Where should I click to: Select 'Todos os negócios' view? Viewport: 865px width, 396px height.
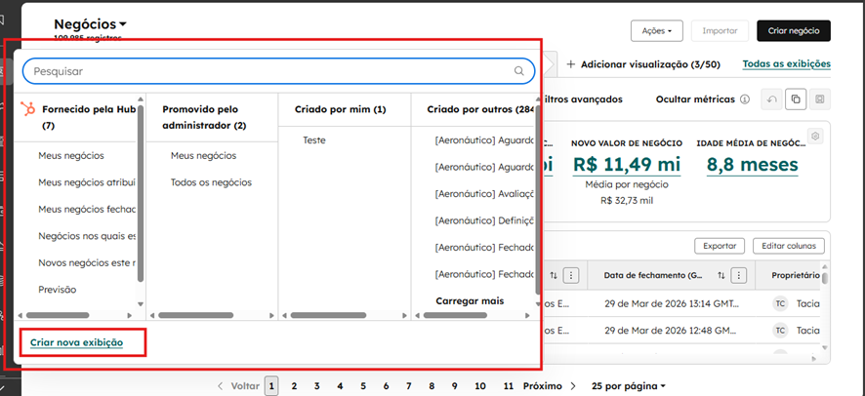click(x=211, y=182)
